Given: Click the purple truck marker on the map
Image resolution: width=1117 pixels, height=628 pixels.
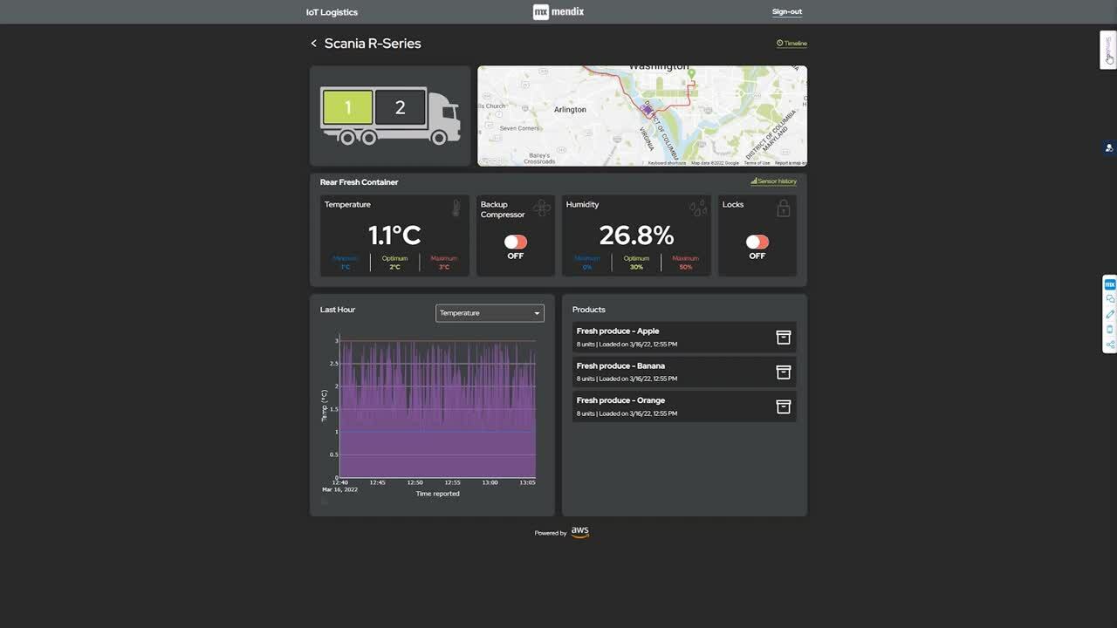Looking at the screenshot, I should pos(648,110).
